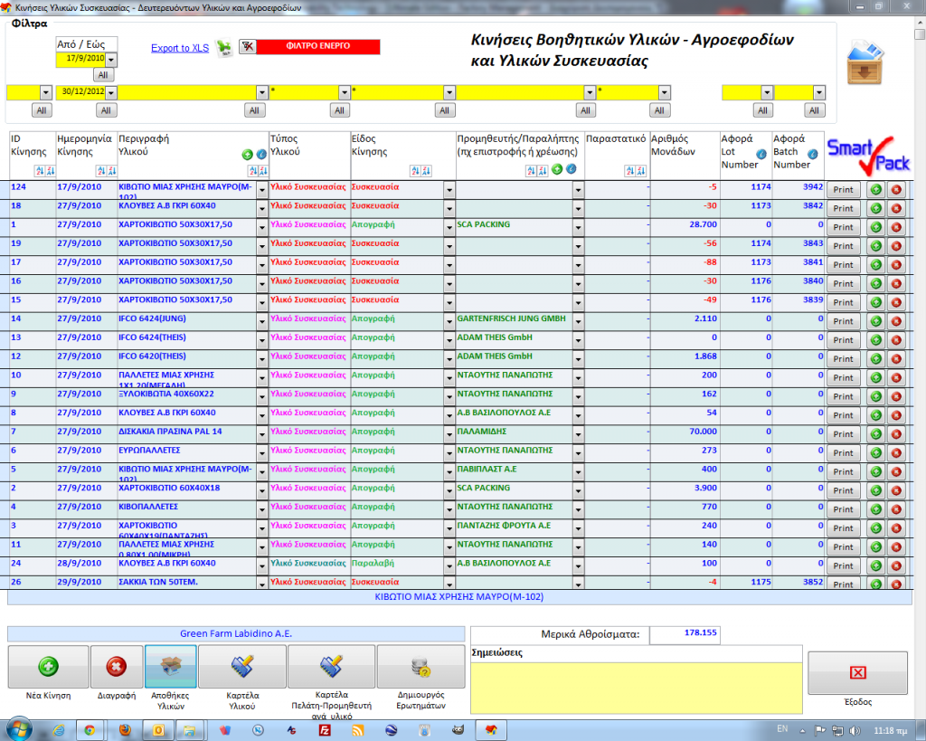Click red delete icon on row ID 24

click(896, 566)
